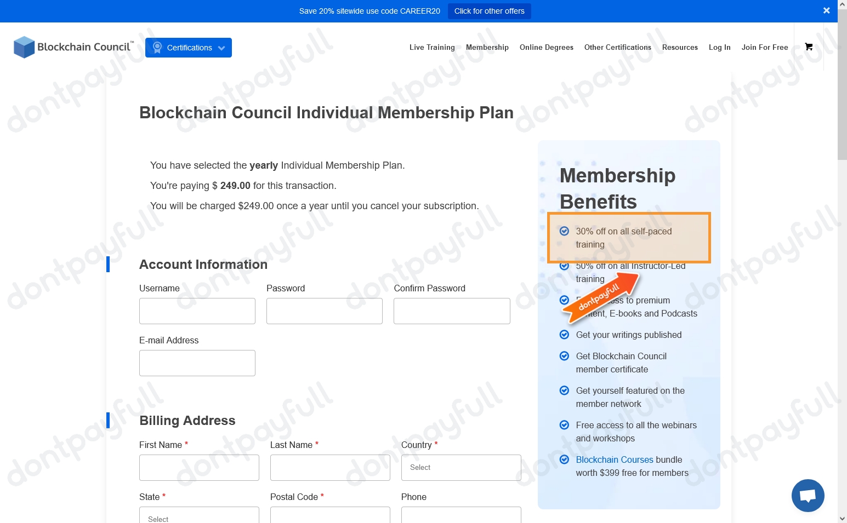Open the shopping cart icon

coord(808,47)
